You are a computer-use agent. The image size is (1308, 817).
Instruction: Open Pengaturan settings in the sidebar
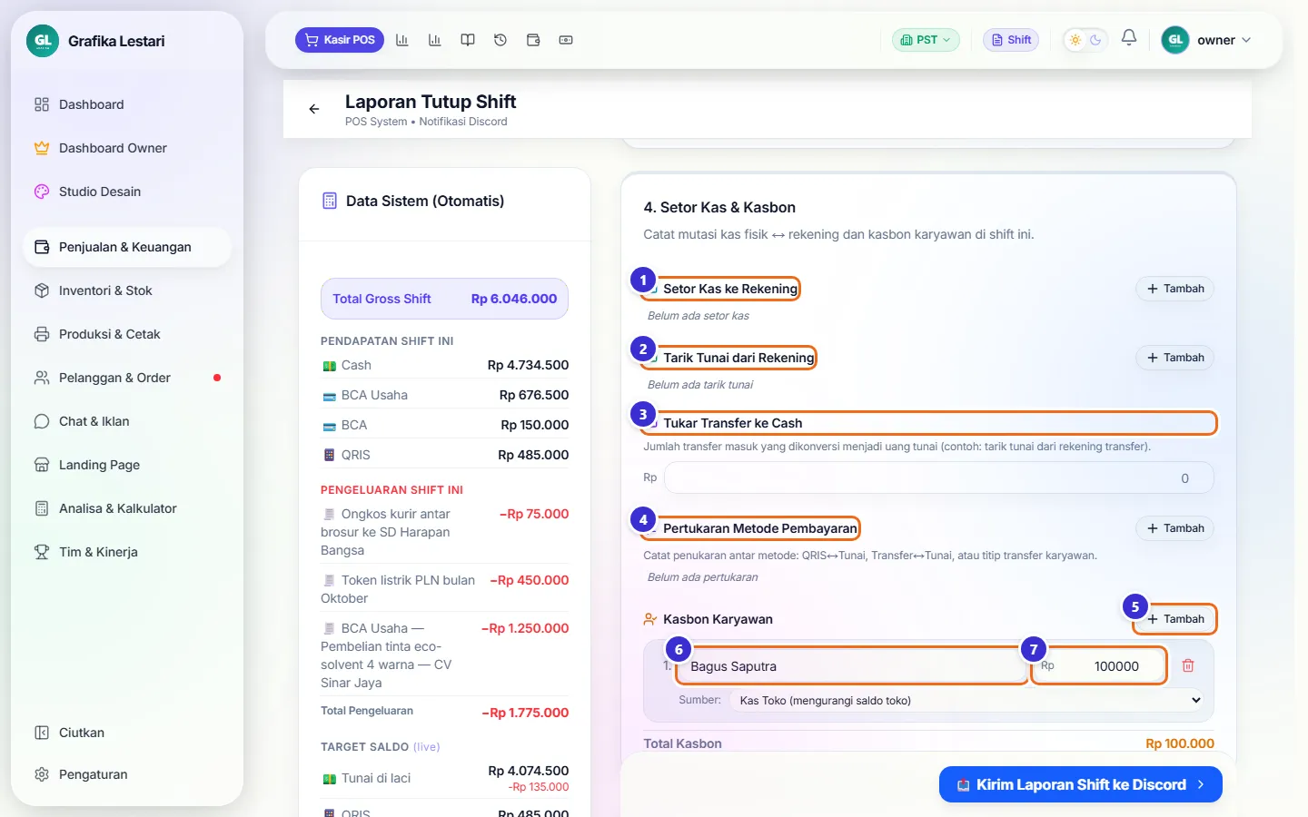[x=127, y=774]
